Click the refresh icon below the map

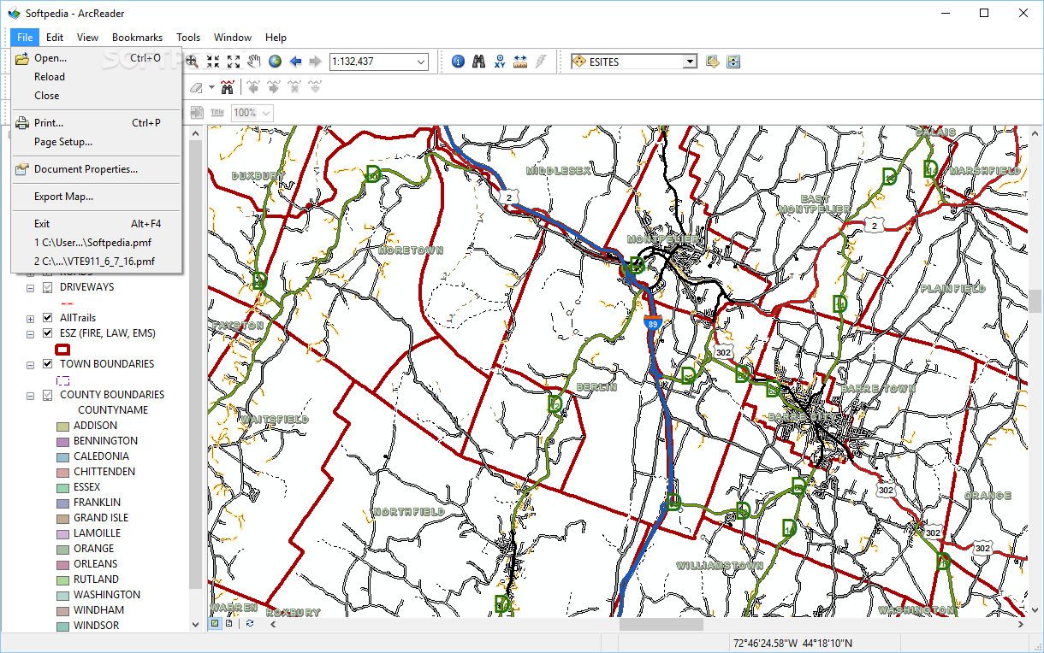[x=250, y=624]
